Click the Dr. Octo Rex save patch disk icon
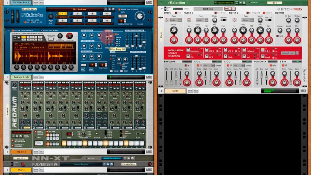This screenshot has width=311, height=175. 113,9
